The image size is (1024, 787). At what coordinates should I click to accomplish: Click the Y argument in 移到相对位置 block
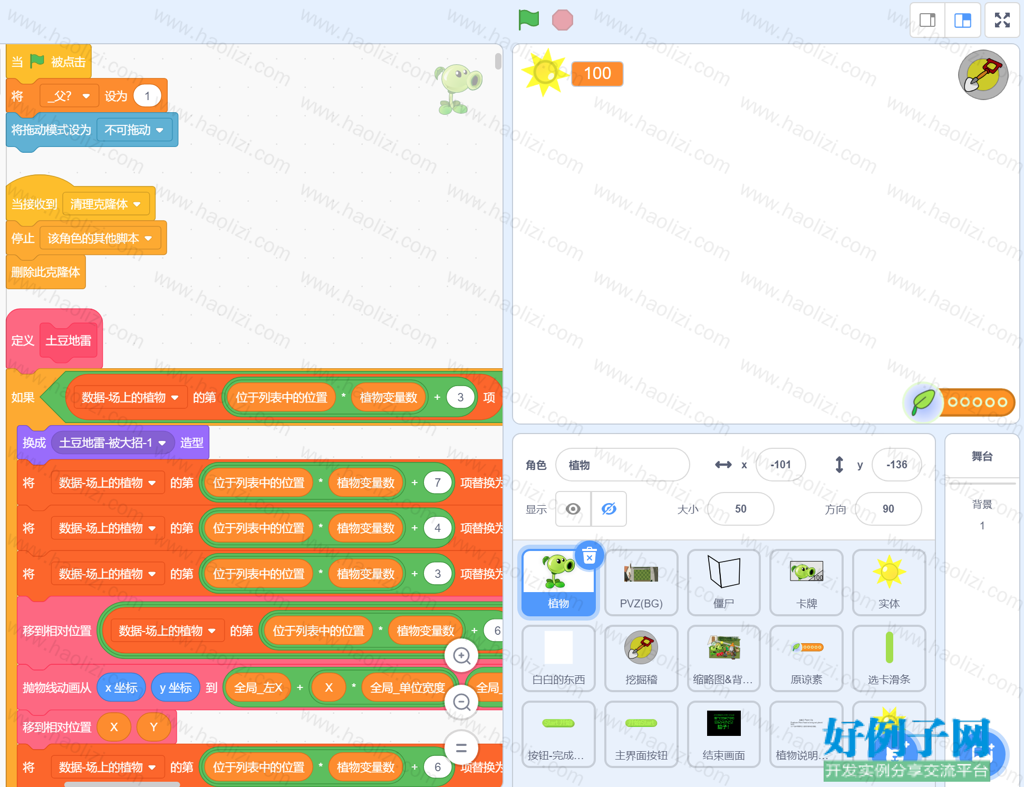pos(153,727)
